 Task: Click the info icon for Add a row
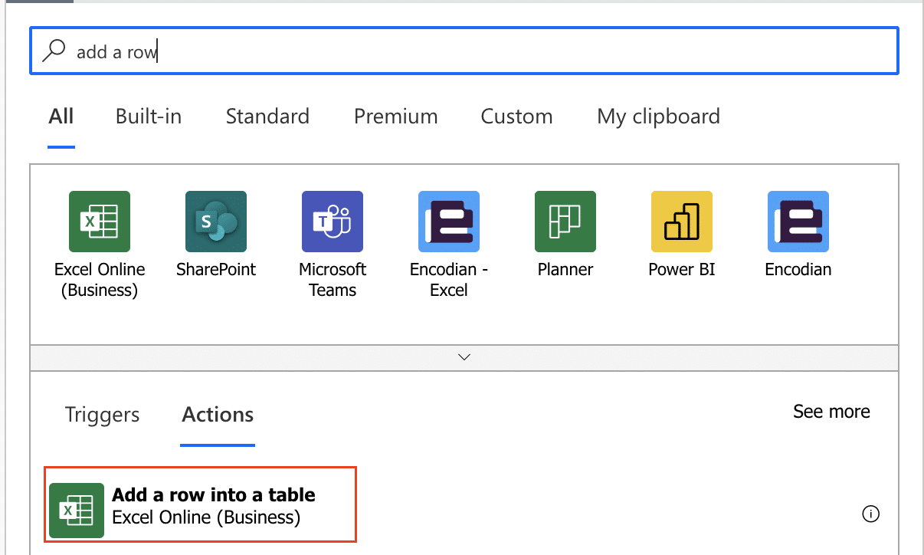click(x=870, y=514)
